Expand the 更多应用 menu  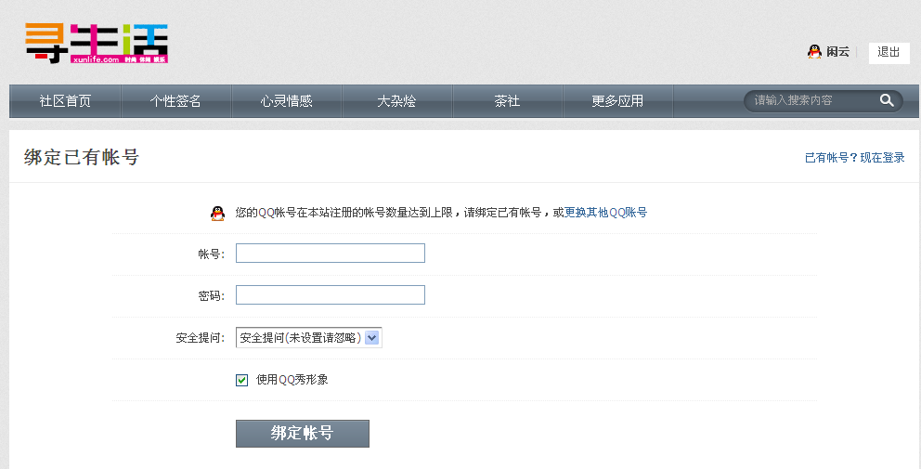[617, 101]
